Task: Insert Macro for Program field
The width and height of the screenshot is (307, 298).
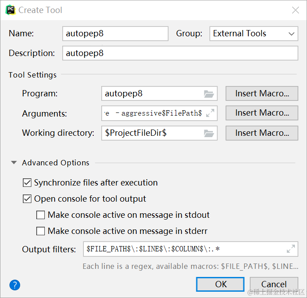Action: pyautogui.click(x=262, y=93)
